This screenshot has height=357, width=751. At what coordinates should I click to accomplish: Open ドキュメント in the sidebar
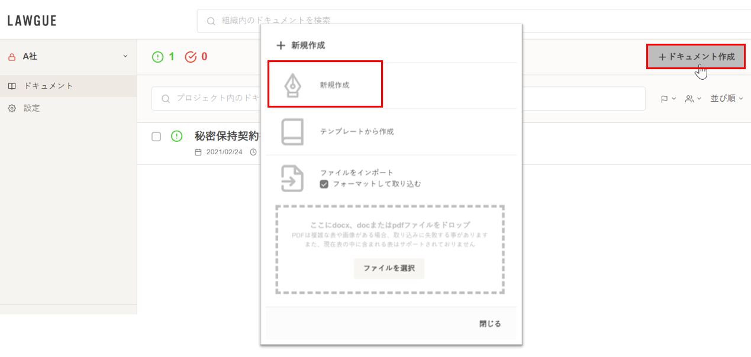(x=49, y=86)
